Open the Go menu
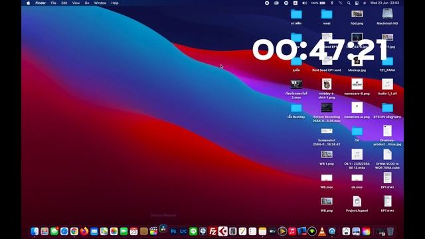 [x=87, y=3]
